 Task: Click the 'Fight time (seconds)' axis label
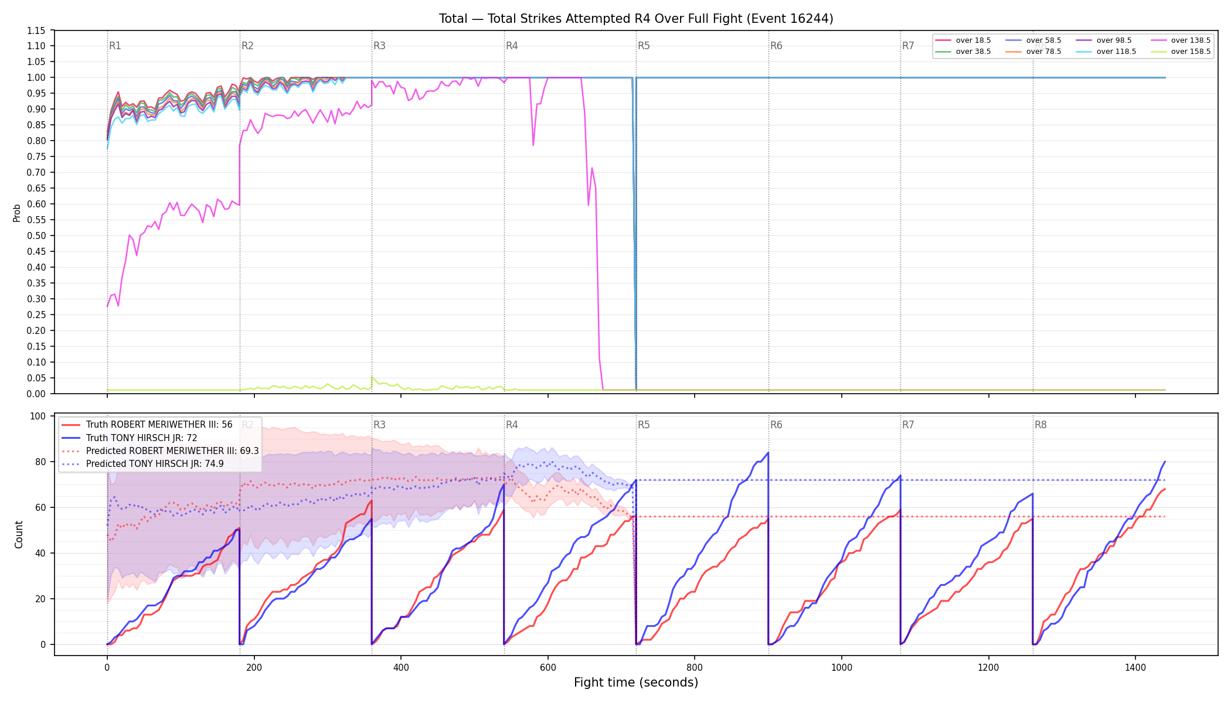click(636, 682)
